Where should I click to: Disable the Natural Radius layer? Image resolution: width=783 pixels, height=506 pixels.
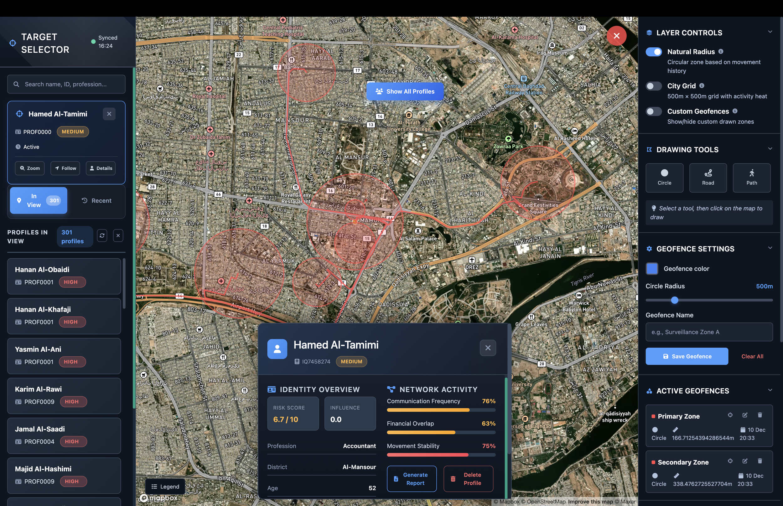pos(653,52)
